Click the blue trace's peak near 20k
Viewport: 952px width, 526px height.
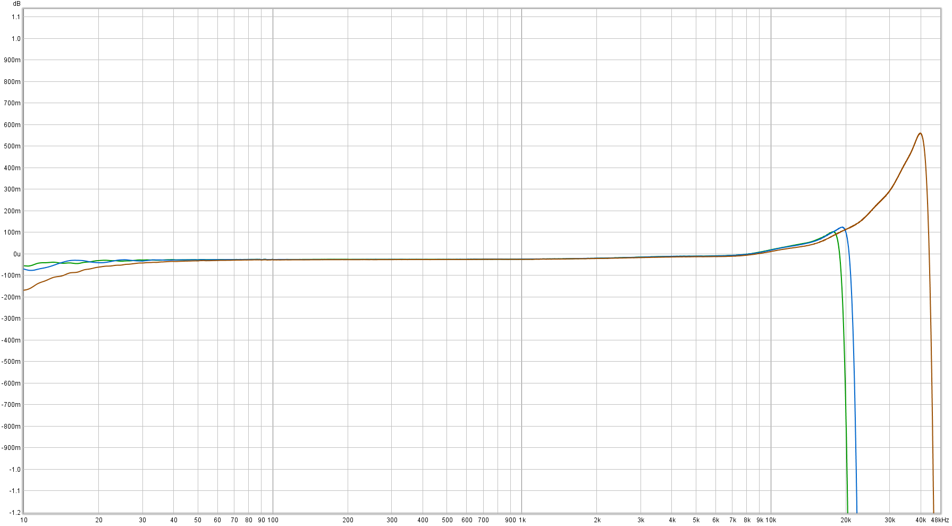click(x=842, y=228)
